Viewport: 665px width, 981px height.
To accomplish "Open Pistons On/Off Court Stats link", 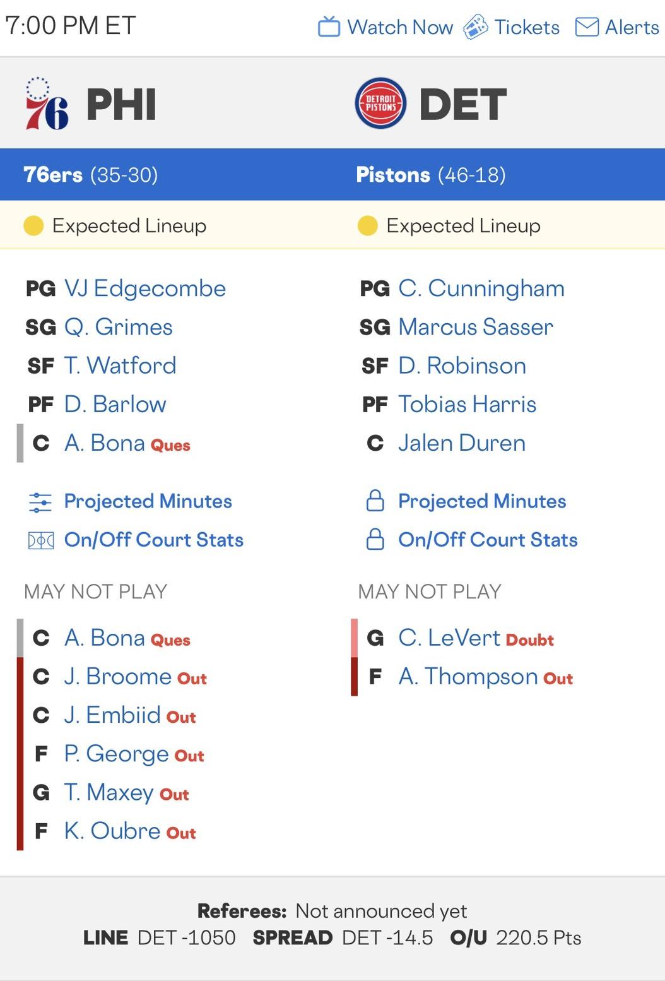I will tap(488, 540).
